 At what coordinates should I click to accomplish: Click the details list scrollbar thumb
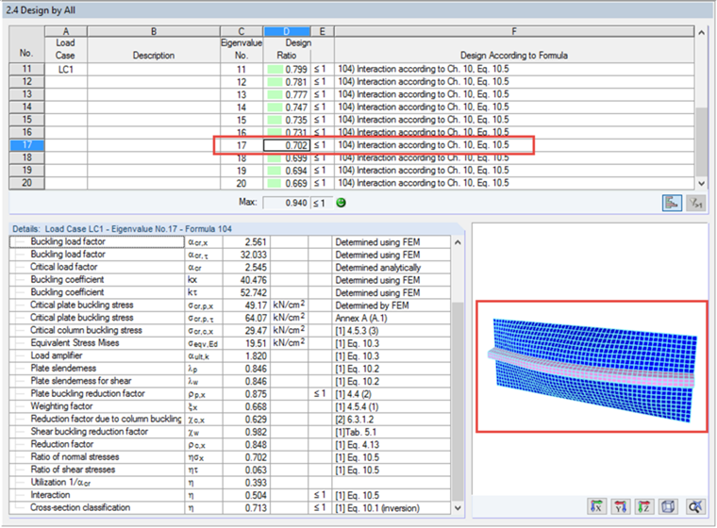pyautogui.click(x=458, y=402)
